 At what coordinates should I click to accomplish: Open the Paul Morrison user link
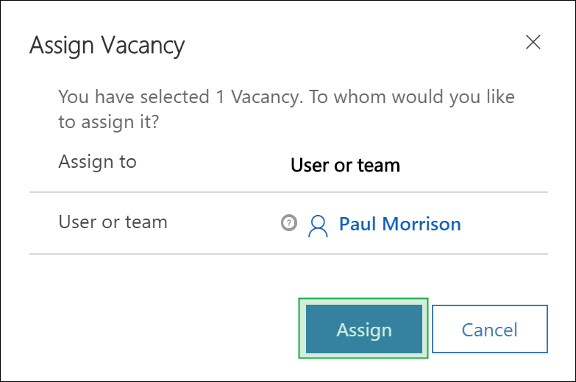pyautogui.click(x=399, y=224)
